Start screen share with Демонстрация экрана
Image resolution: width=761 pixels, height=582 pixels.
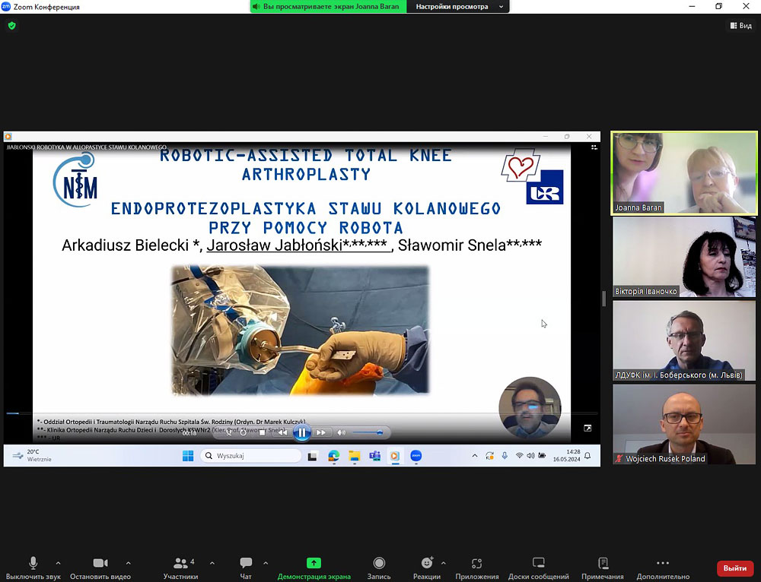click(x=314, y=568)
